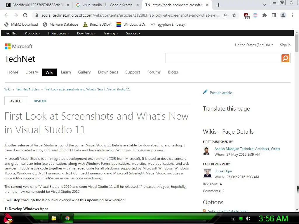Toggle the browser side panel
The height and width of the screenshot is (224, 299).
point(274,15)
